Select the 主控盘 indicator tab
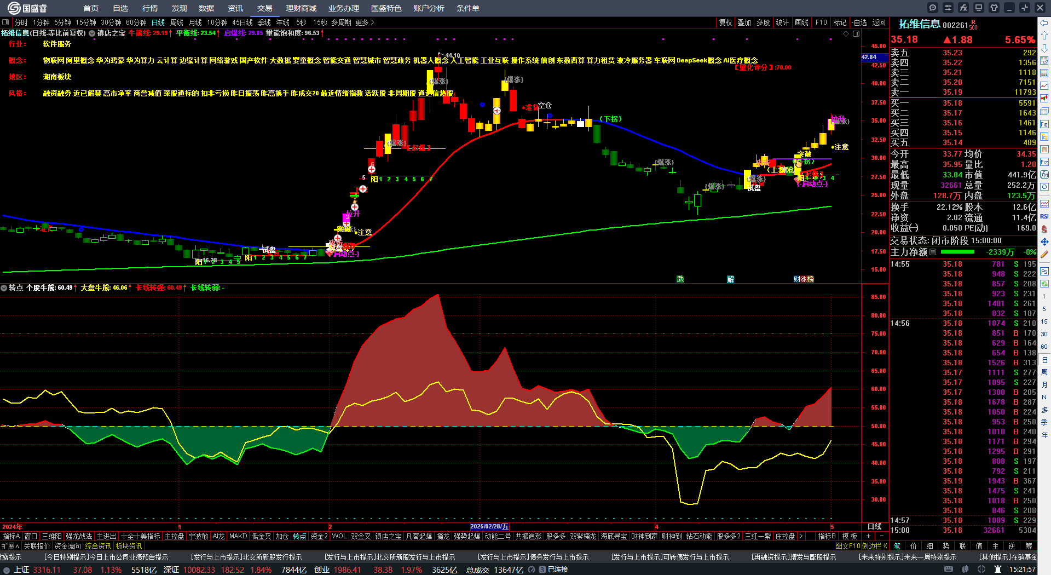The width and height of the screenshot is (1051, 575). (175, 536)
